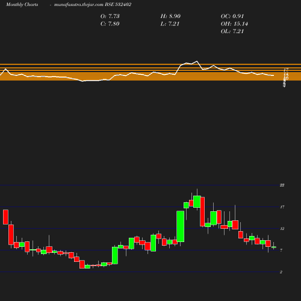301x301 pixels.
Task: Click the peak of the white indicator line
Action: coord(197,61)
